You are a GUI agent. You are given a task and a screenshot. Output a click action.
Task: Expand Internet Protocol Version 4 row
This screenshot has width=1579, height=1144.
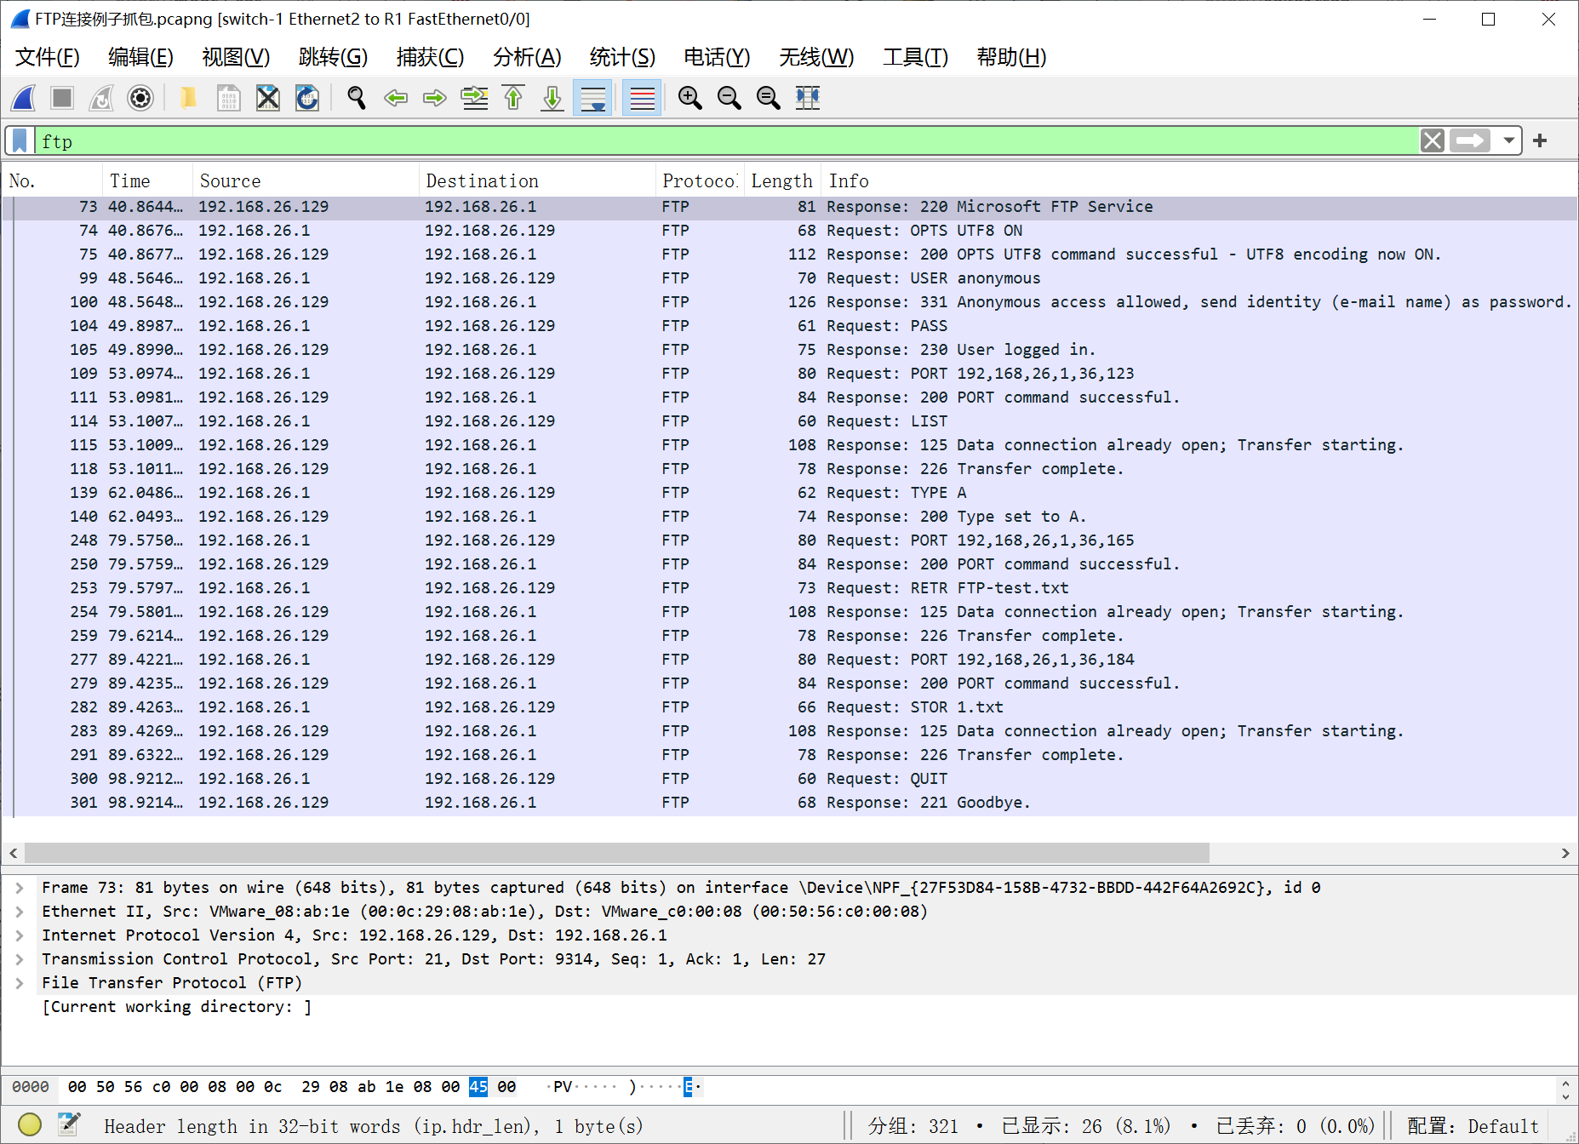click(19, 935)
